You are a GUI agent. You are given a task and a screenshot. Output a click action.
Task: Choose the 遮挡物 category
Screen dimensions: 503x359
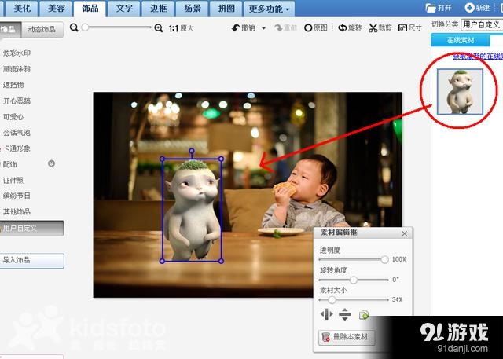point(13,85)
